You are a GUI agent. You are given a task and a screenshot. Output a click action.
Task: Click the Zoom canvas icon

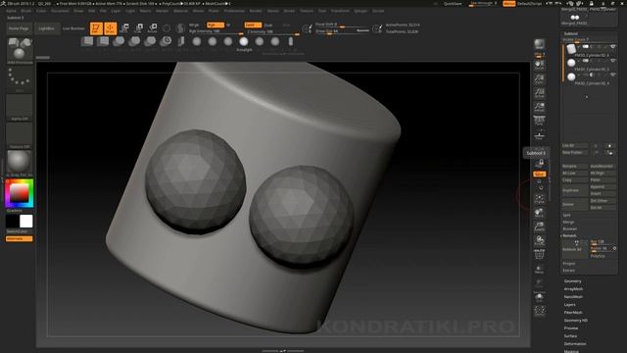pos(540,78)
